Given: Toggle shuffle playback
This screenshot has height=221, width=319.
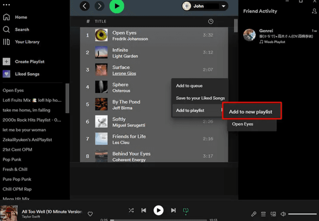Looking at the screenshot, I should point(131,210).
